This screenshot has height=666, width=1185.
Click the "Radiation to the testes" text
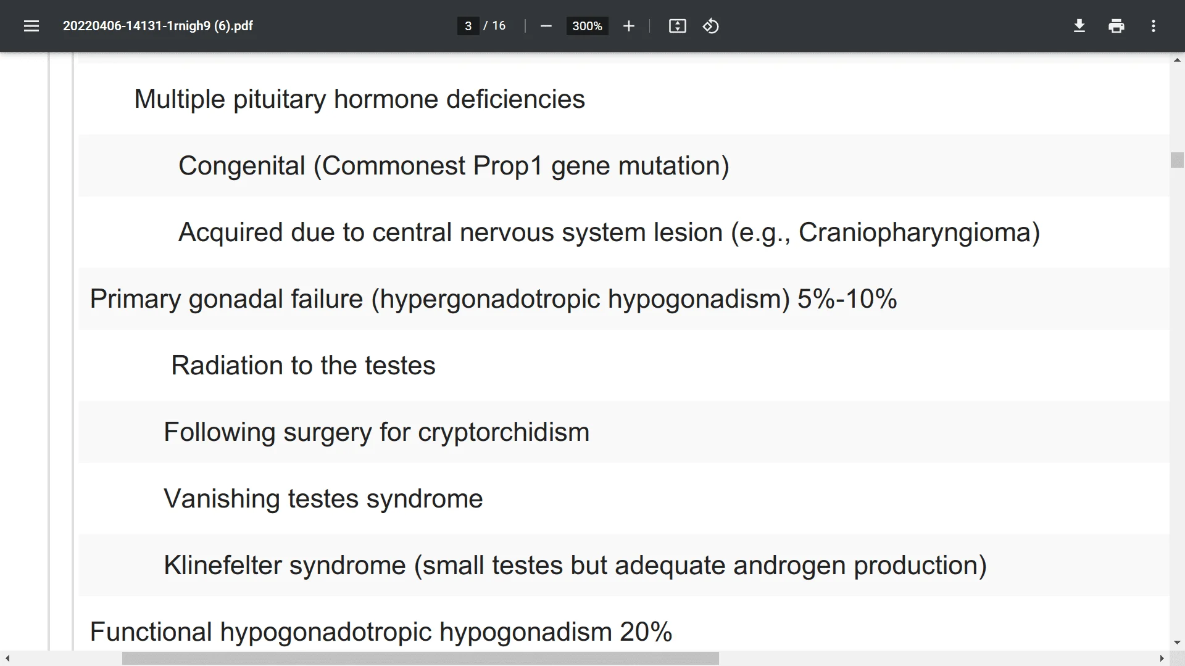[303, 365]
